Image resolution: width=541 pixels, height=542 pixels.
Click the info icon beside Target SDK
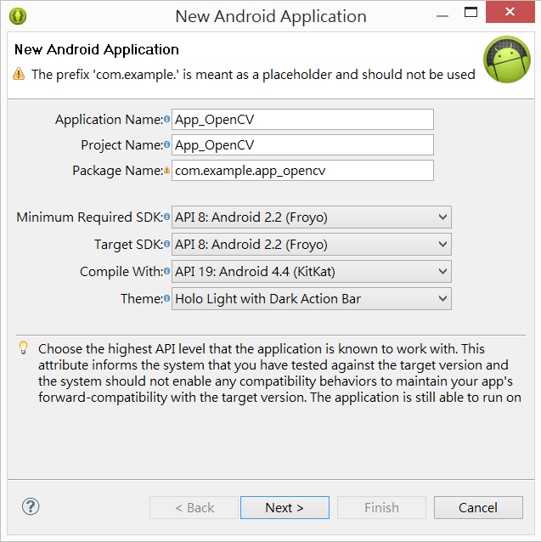point(166,244)
